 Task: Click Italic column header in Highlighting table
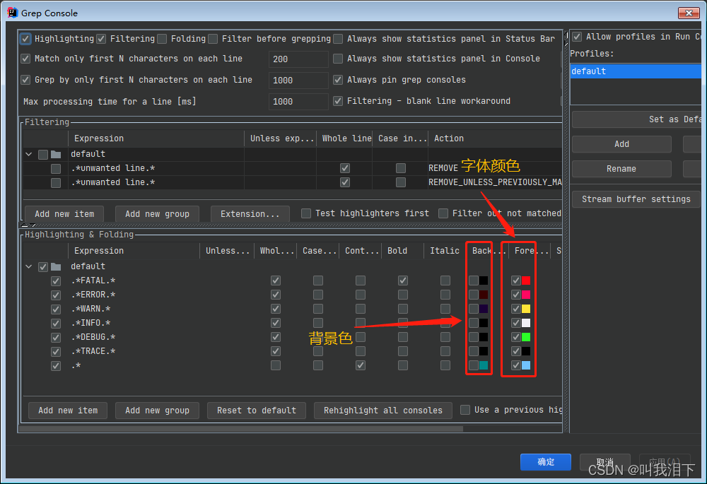pyautogui.click(x=445, y=251)
